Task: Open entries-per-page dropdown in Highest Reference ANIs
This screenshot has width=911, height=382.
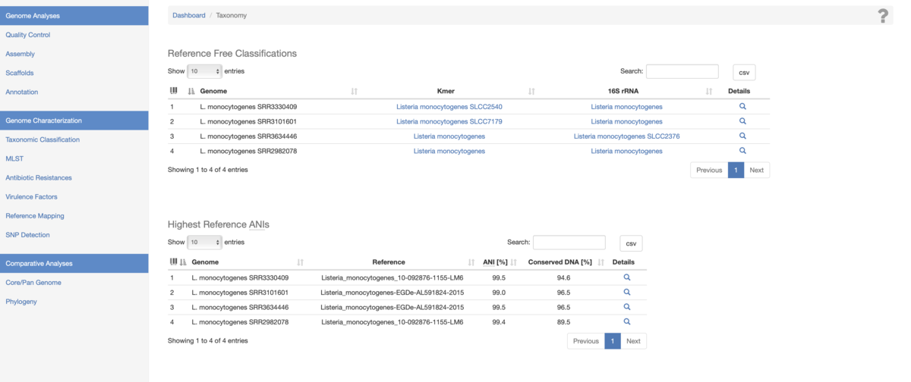Action: [x=204, y=243]
